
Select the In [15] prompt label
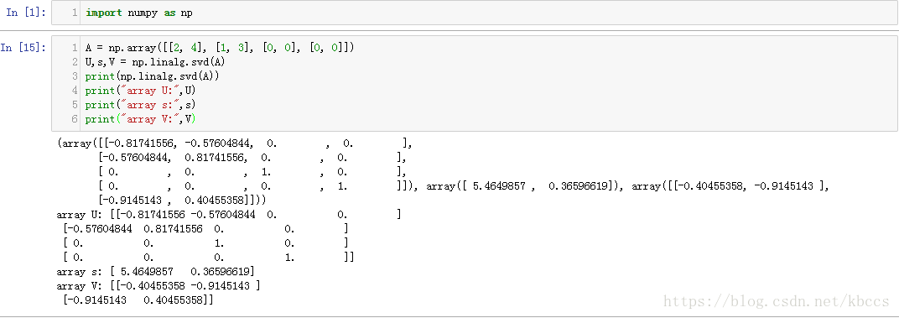23,48
